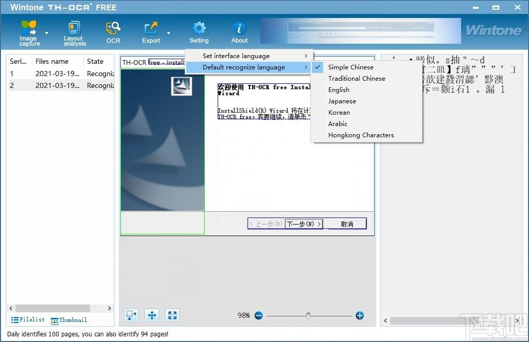Choose Korean as recognize language
Screen dimensions: 529x342
point(366,112)
